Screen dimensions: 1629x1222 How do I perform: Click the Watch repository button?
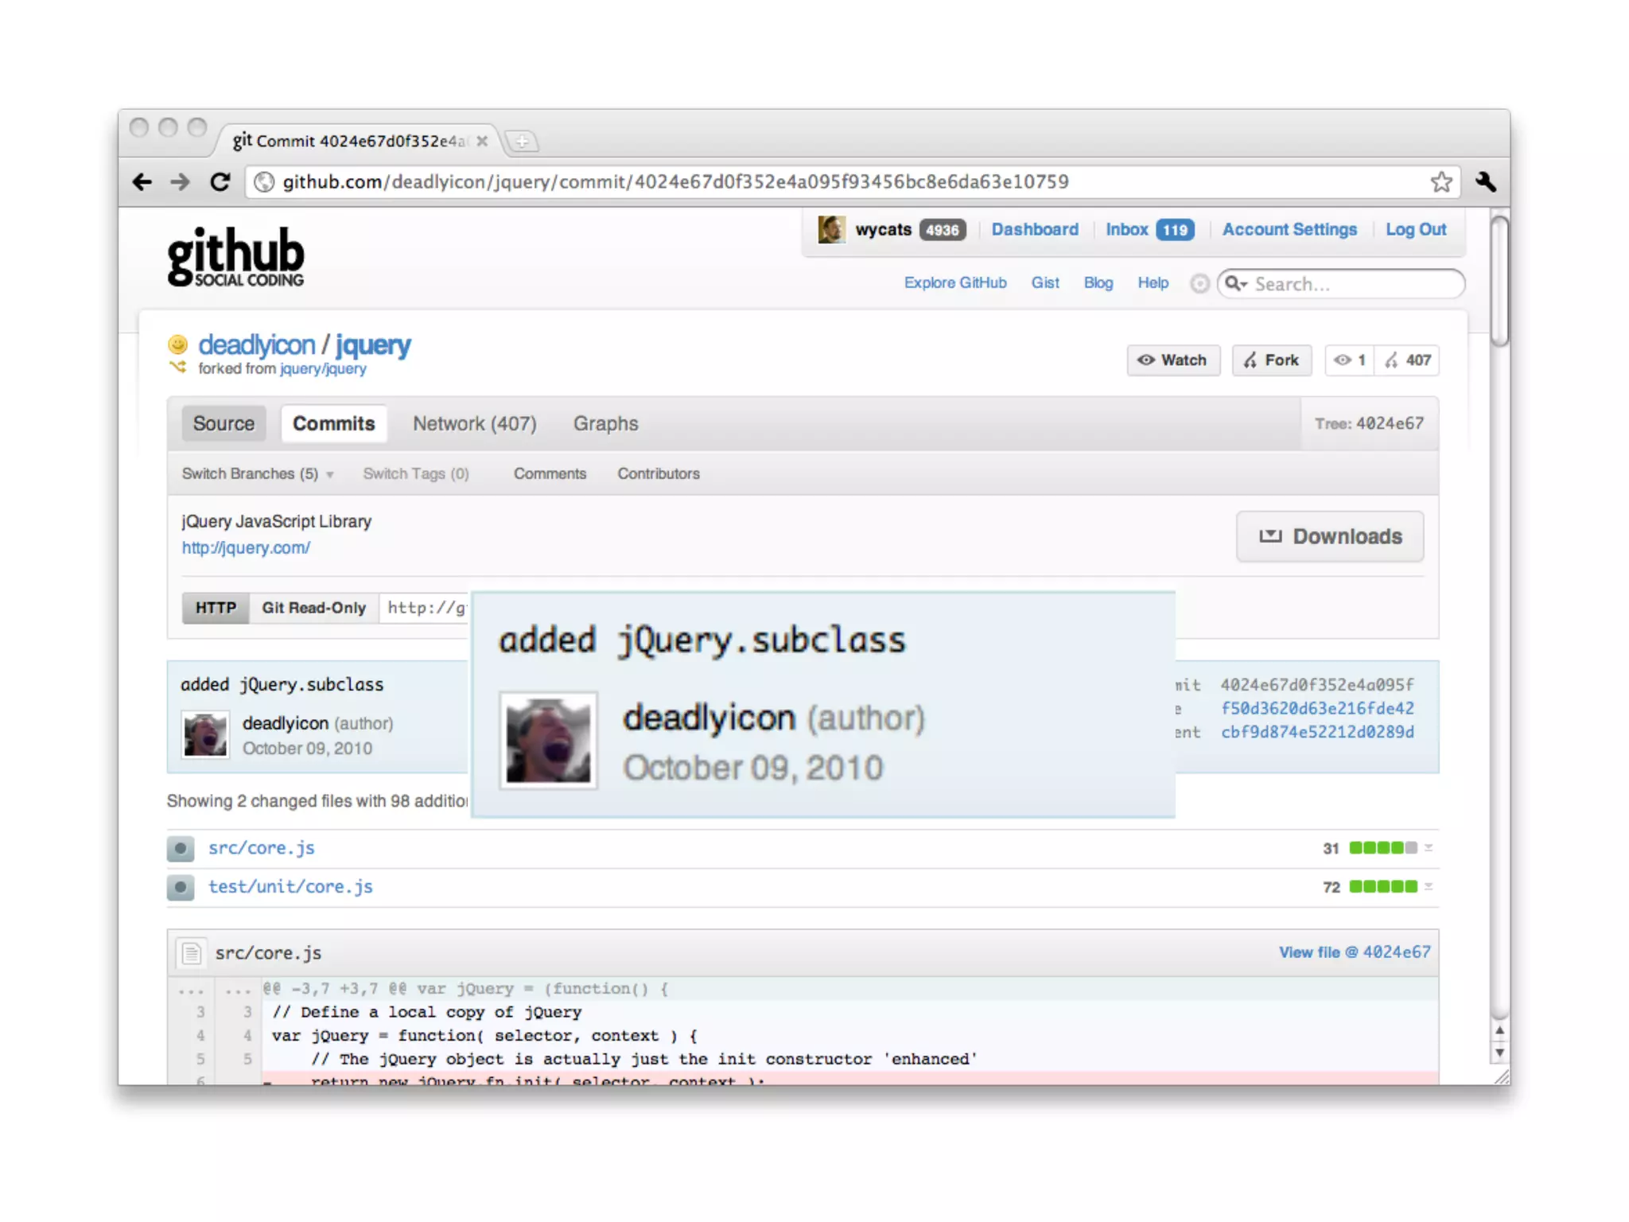[1173, 360]
